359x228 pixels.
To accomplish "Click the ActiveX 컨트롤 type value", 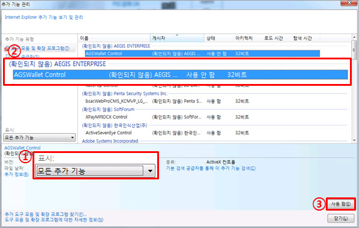I will 220,162.
